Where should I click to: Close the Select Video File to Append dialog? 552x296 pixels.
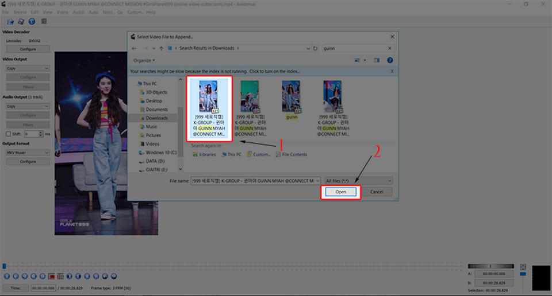click(x=392, y=37)
